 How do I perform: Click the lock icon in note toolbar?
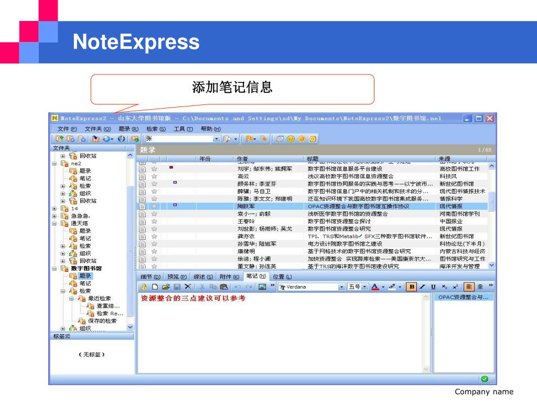[x=144, y=287]
